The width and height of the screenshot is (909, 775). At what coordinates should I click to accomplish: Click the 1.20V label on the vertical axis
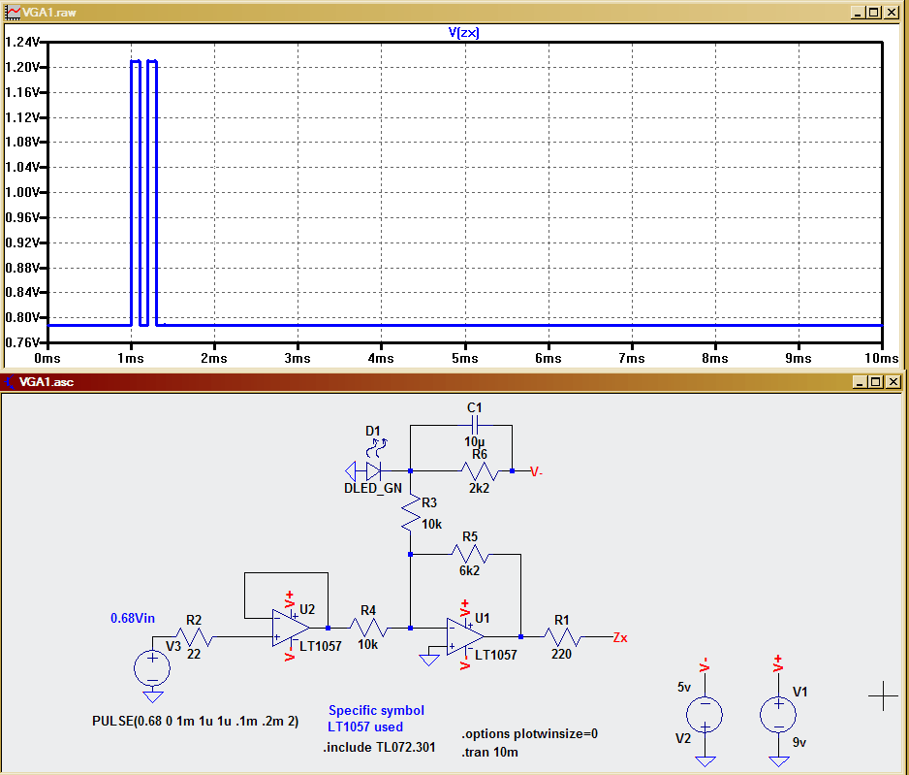pyautogui.click(x=22, y=67)
